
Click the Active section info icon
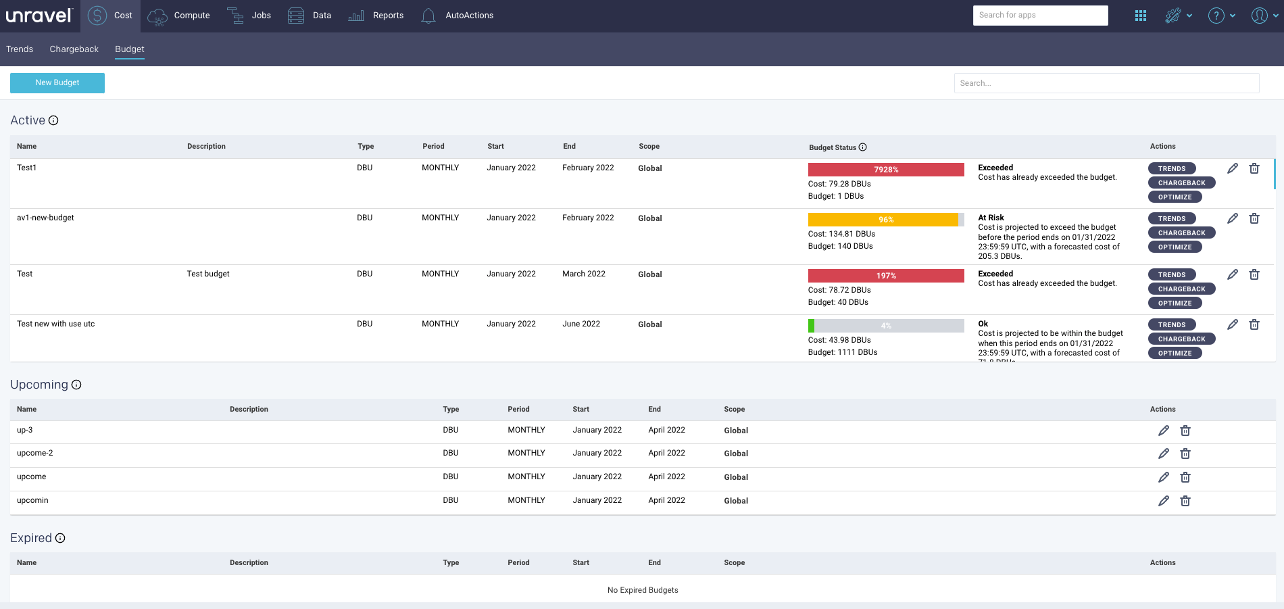pos(53,120)
